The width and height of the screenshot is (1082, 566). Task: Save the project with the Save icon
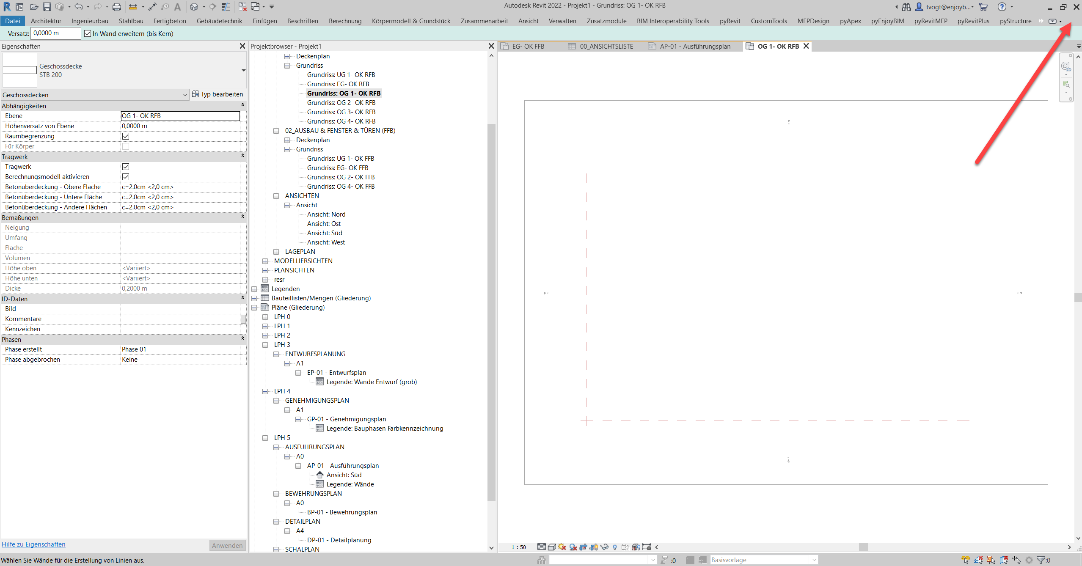[x=47, y=6]
